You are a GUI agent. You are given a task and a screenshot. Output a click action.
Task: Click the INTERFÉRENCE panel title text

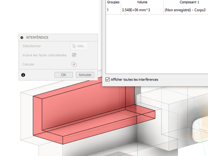pyautogui.click(x=37, y=37)
